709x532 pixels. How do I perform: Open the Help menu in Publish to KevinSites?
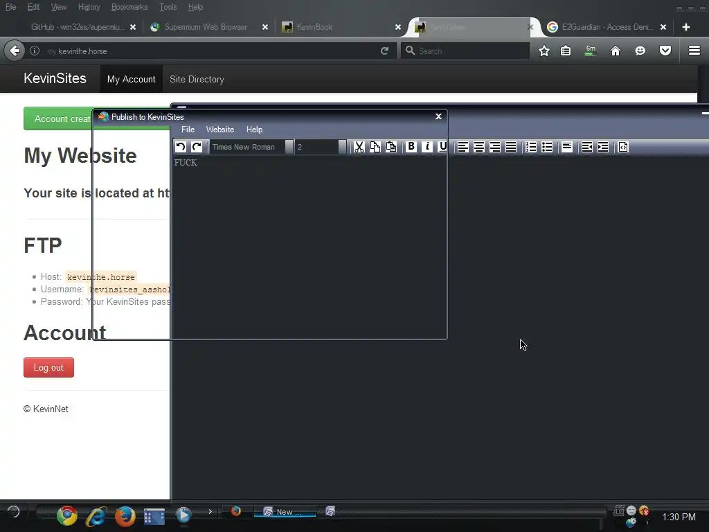(254, 130)
